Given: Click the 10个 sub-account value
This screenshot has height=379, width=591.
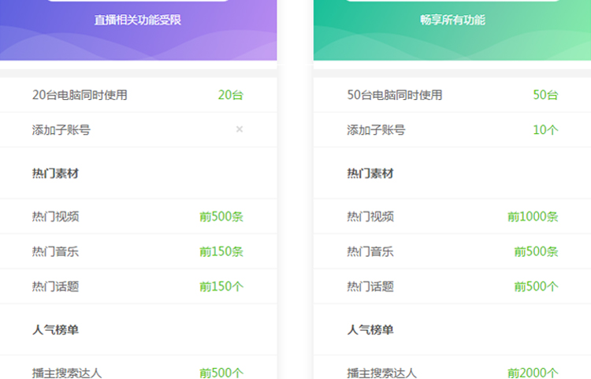Looking at the screenshot, I should pos(545,130).
